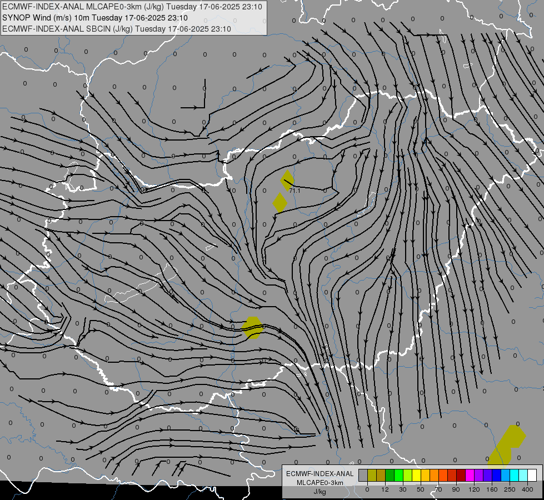
Task: Click the legend tick label 12
Action: pos(385,489)
